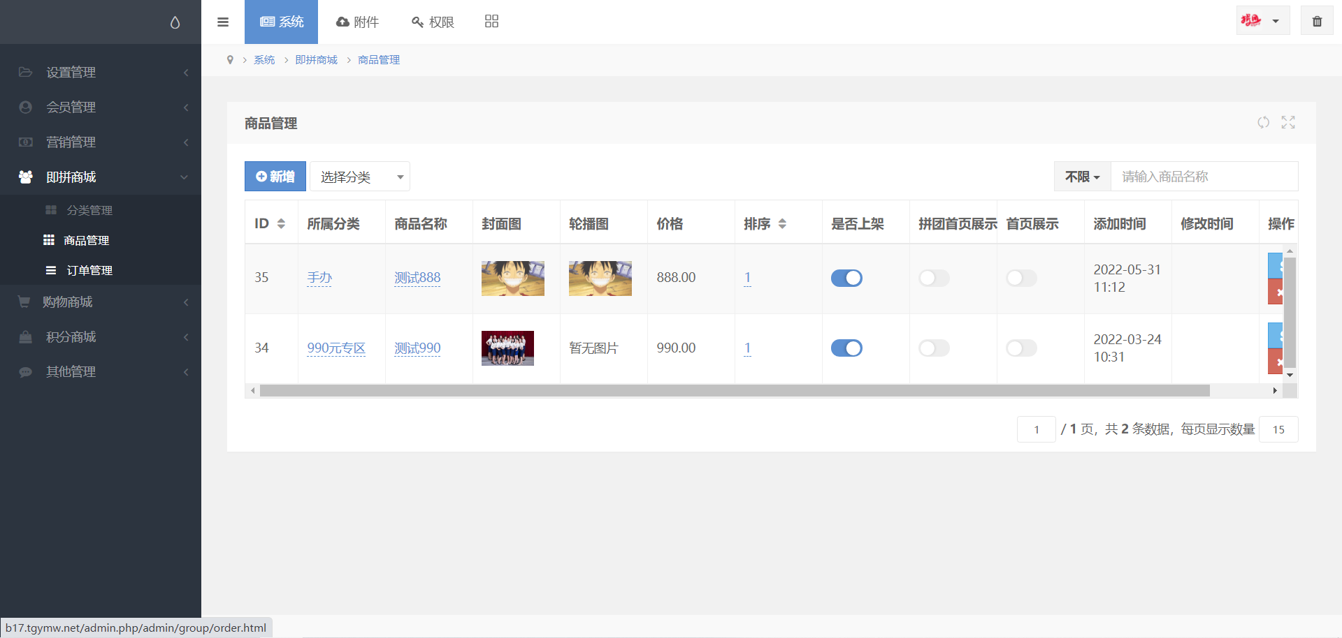Viewport: 1342px width, 638px height.
Task: Click the trash icon at top right
Action: coord(1317,22)
